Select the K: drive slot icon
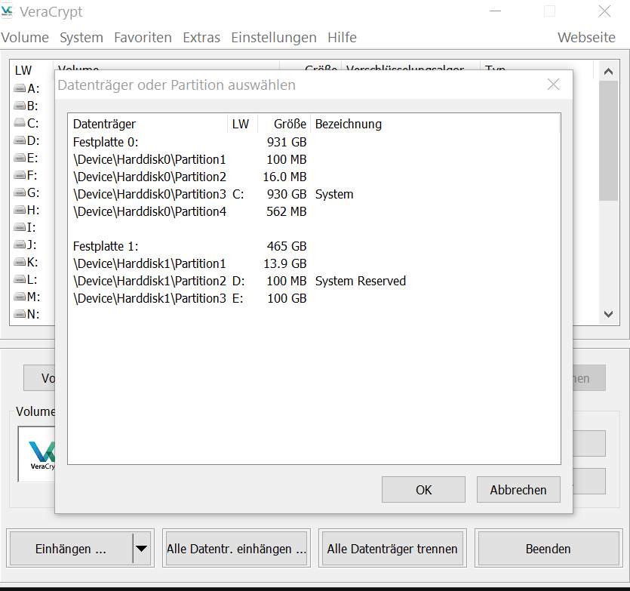Screen dimensions: 630x591 click(20, 262)
